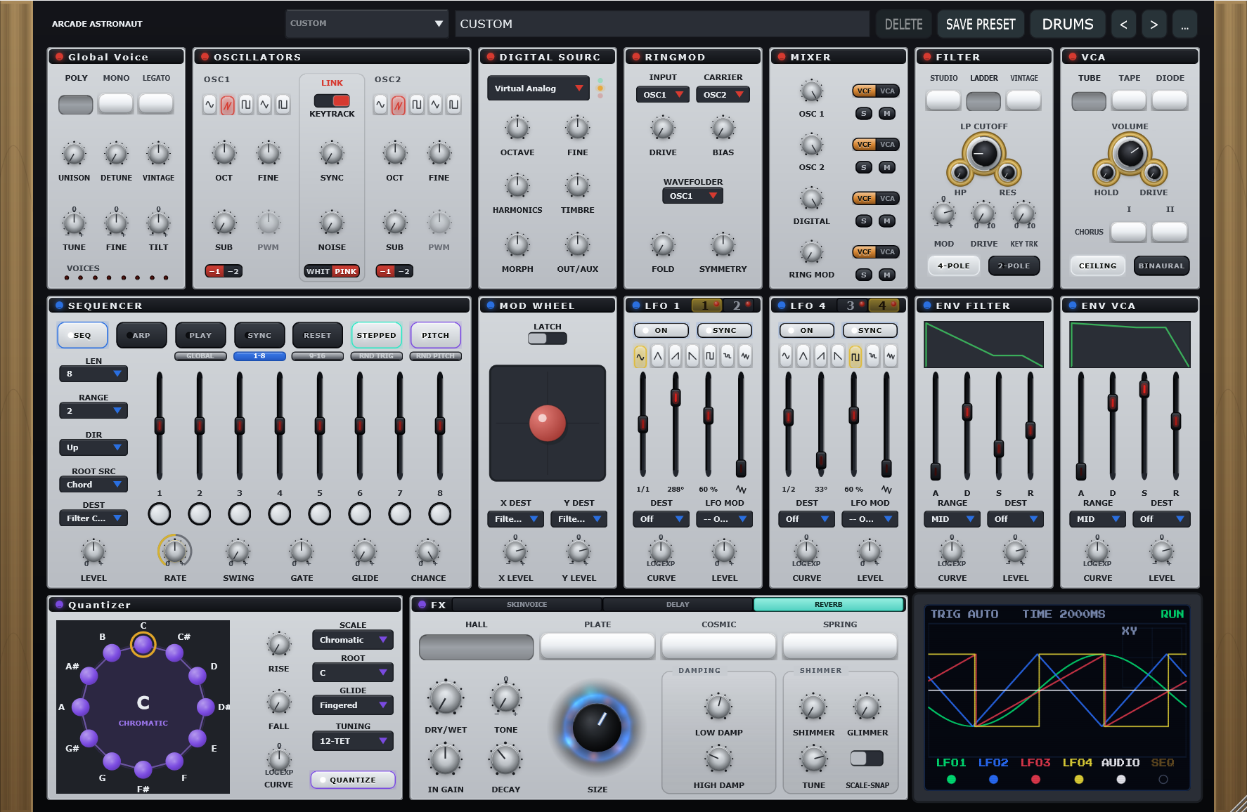
Task: Select LFO 3 tab
Action: (853, 306)
